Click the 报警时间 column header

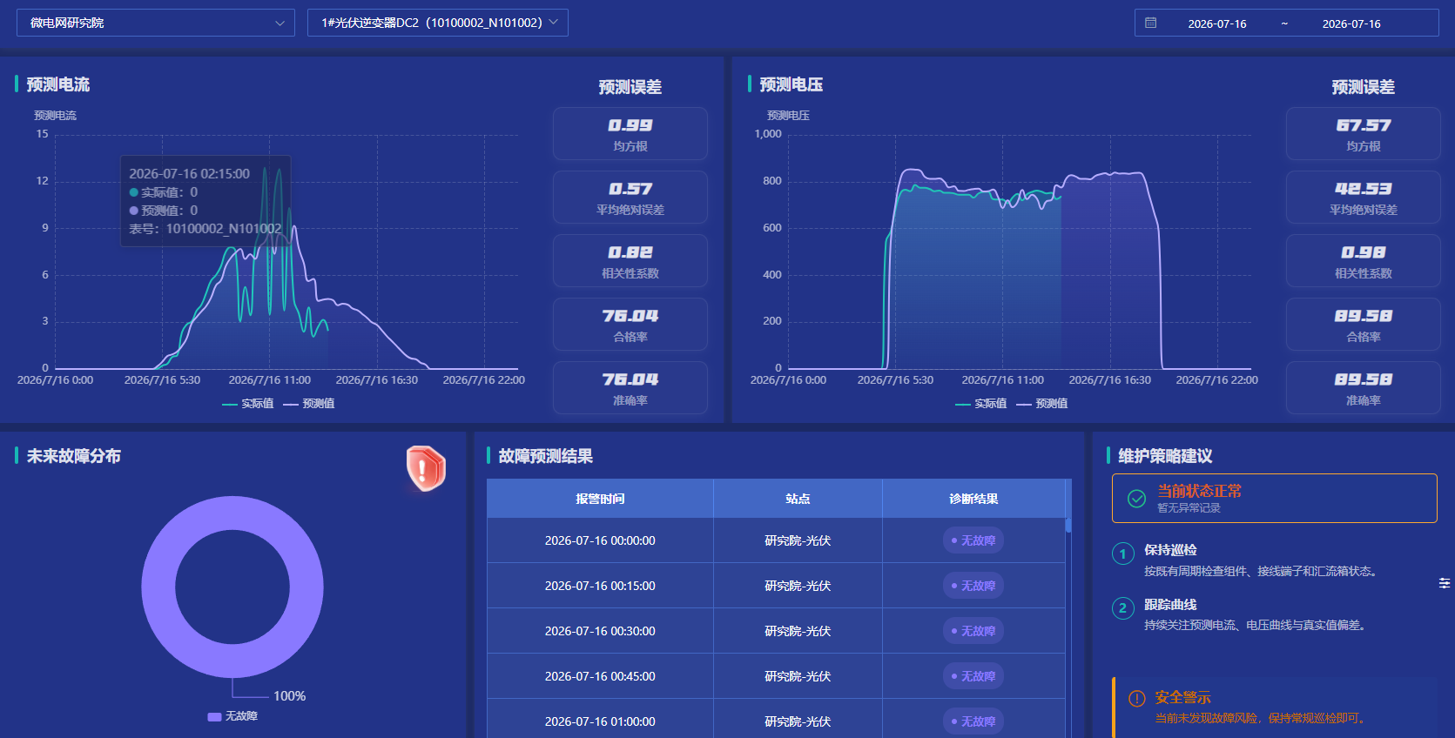(600, 499)
